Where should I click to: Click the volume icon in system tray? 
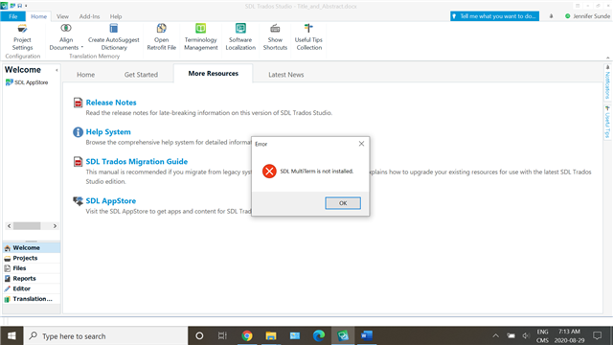pyautogui.click(x=526, y=335)
